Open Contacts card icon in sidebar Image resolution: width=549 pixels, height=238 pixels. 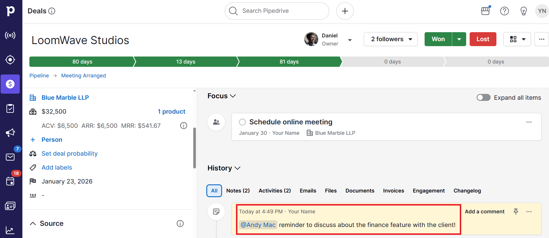[10, 206]
